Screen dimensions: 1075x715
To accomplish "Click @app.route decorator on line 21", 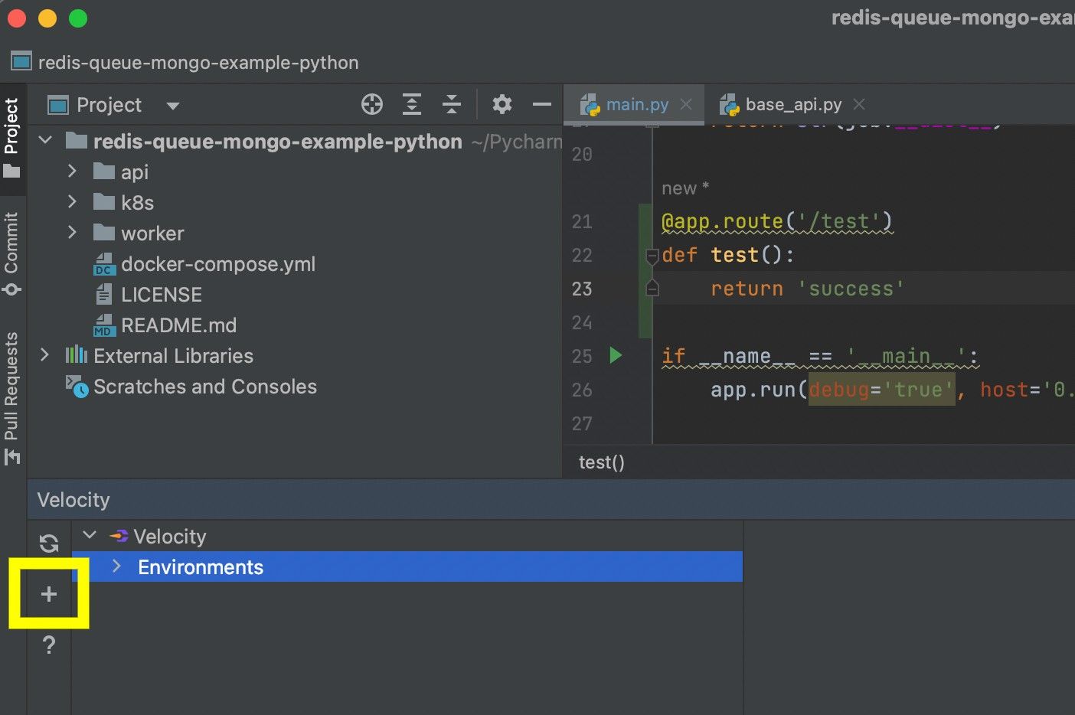I will pyautogui.click(x=777, y=221).
